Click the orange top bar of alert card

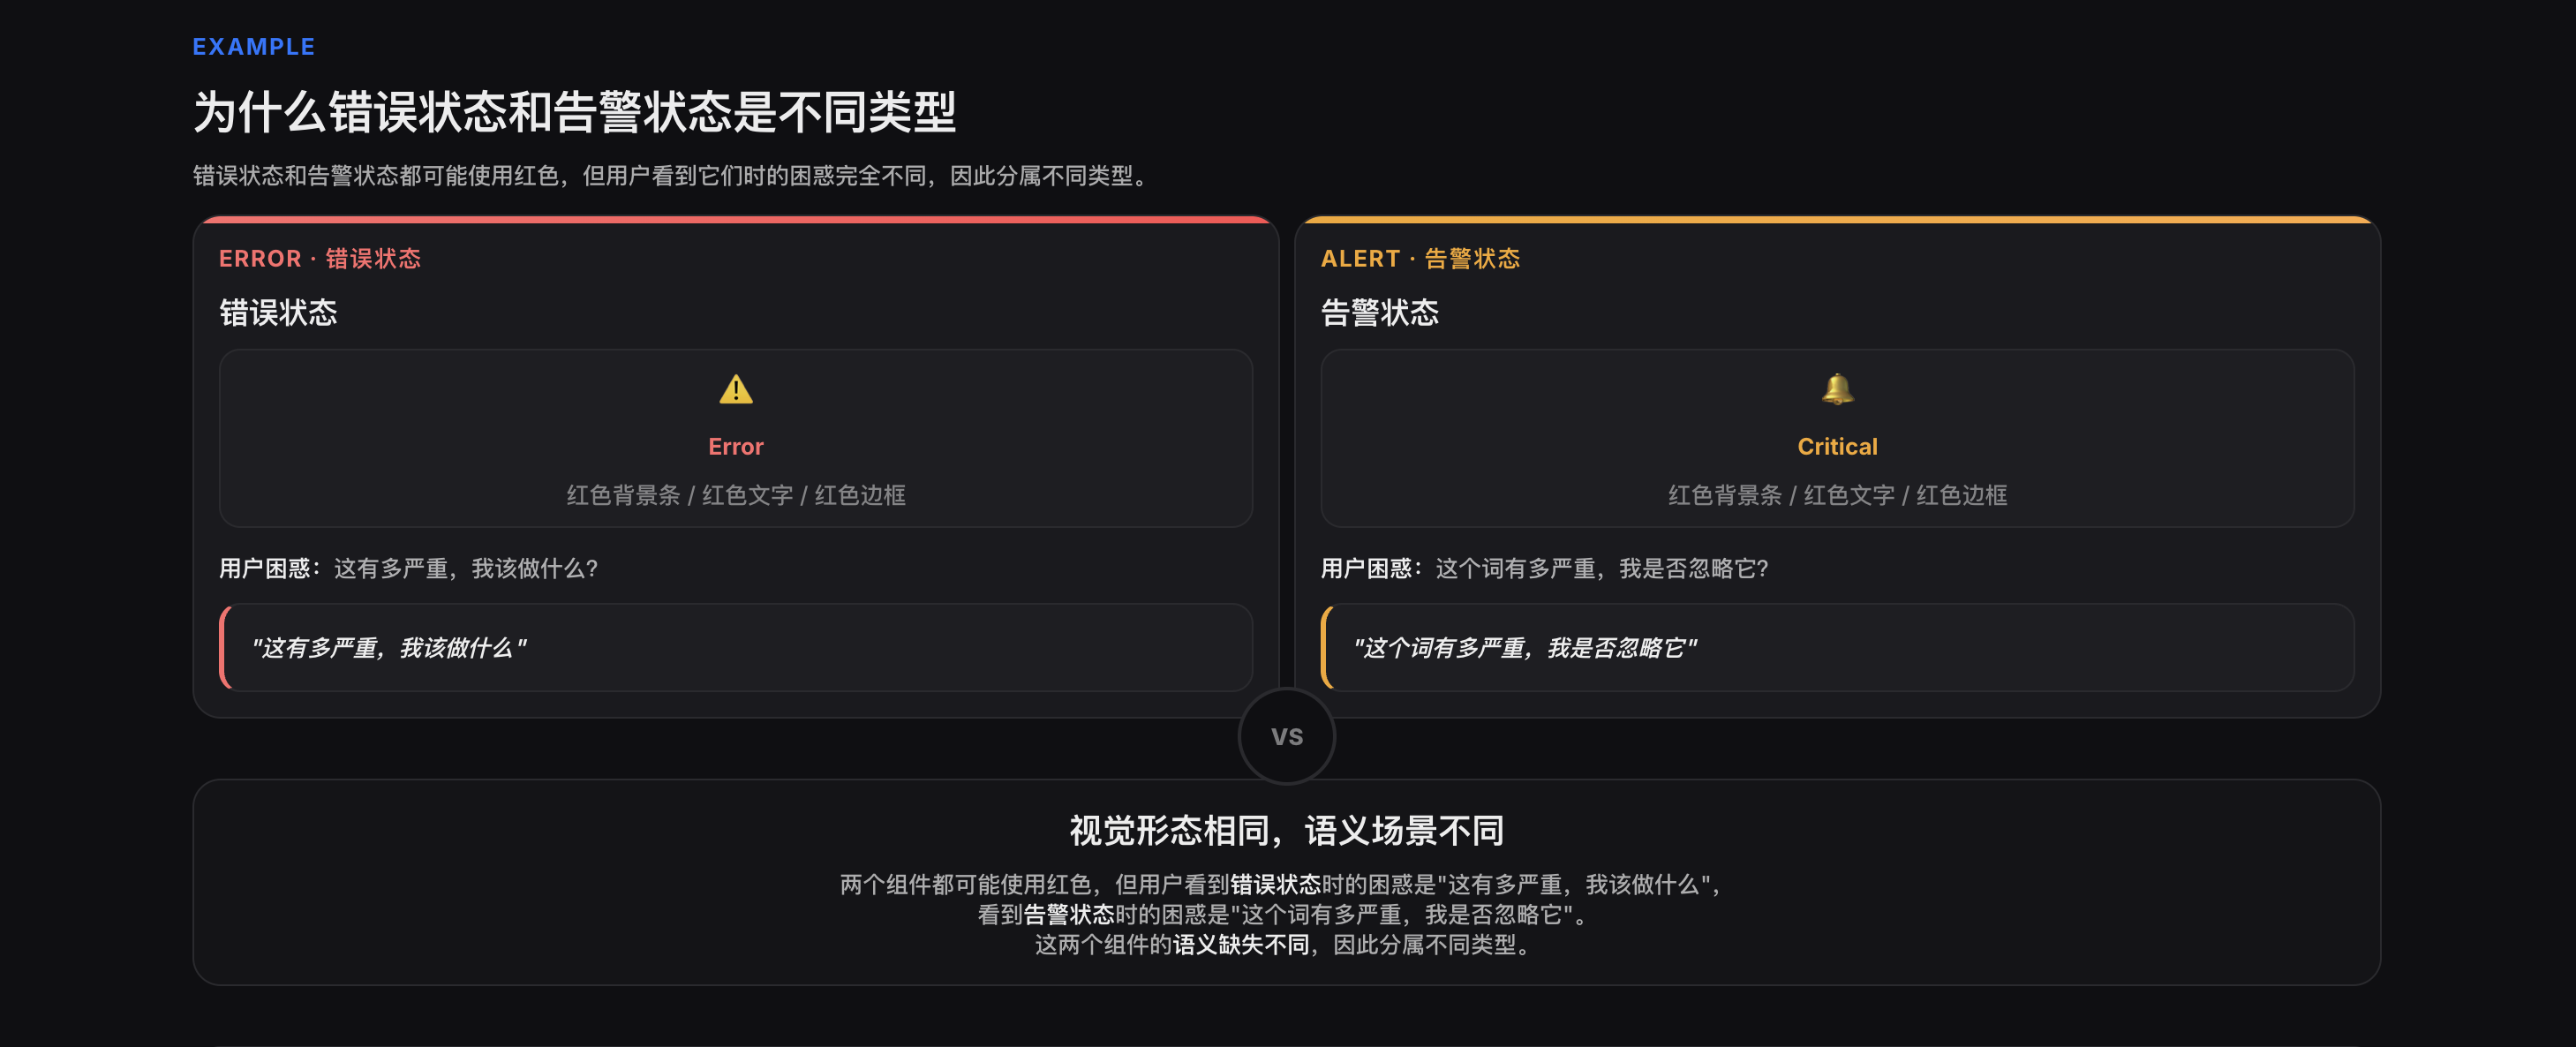1837,219
